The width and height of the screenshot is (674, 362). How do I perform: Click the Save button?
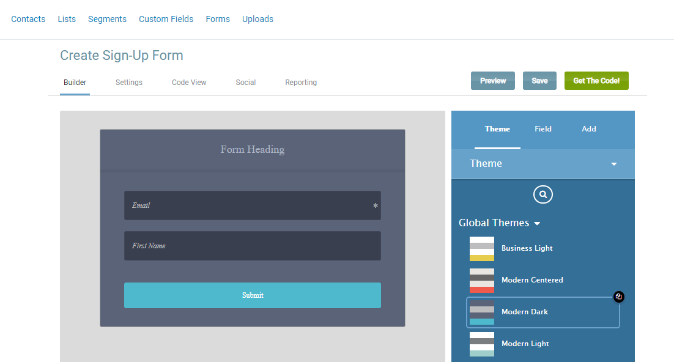point(539,81)
